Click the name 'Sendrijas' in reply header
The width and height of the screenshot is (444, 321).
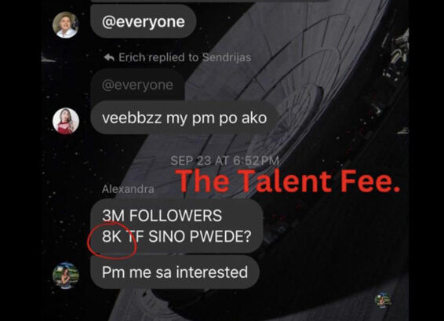pos(227,57)
